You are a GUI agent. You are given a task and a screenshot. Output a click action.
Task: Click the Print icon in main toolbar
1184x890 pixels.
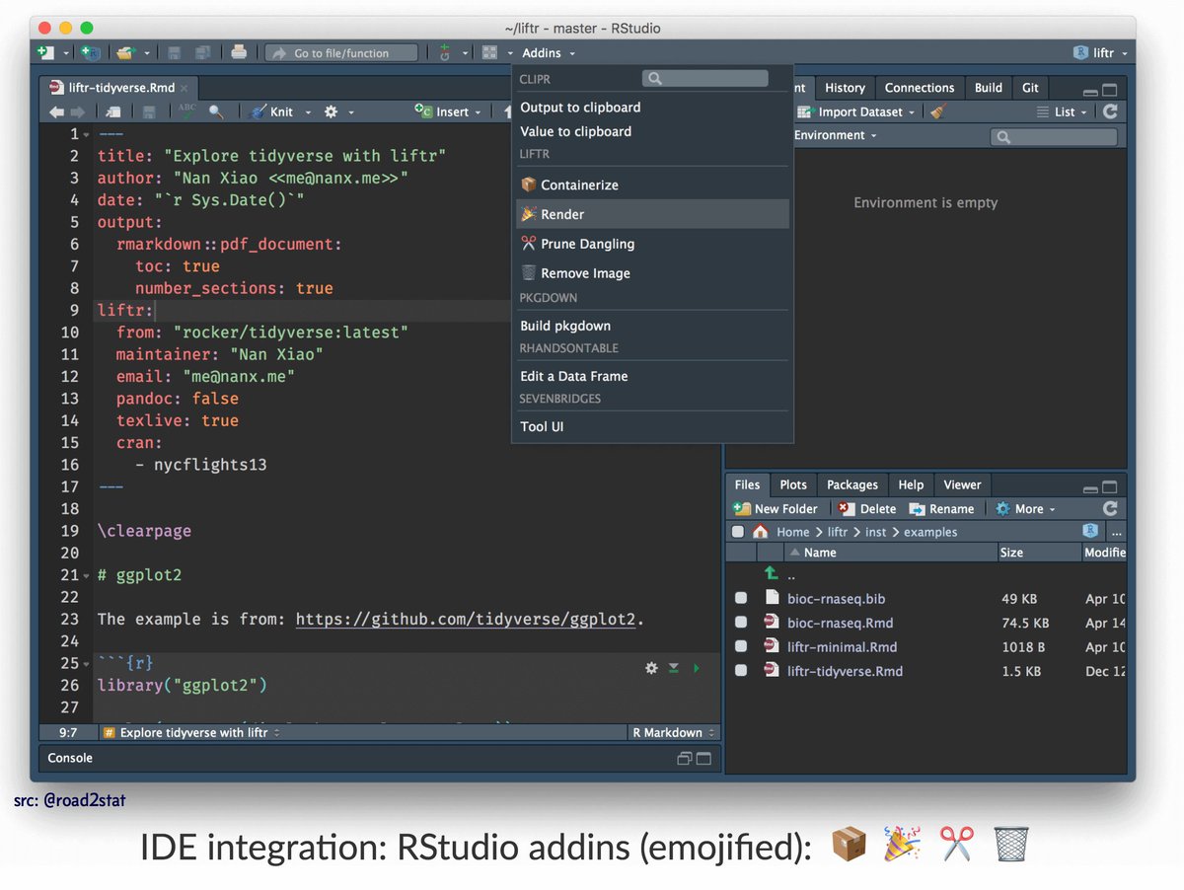(x=239, y=53)
